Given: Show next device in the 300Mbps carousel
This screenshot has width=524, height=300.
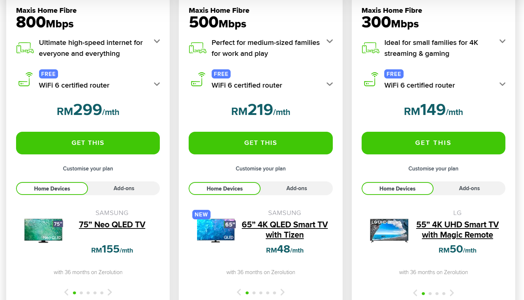Looking at the screenshot, I should (x=452, y=293).
